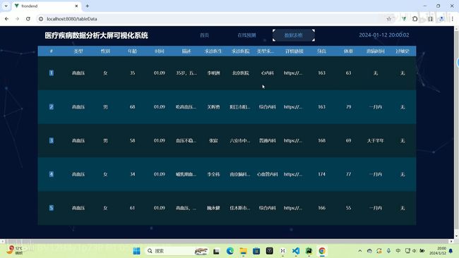Go to the 首页 navigation item
Viewport: 459px width, 258px height.
pyautogui.click(x=204, y=35)
